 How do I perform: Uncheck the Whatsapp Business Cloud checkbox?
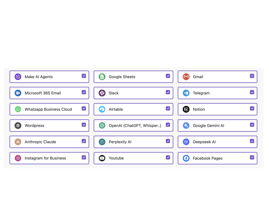(84, 109)
